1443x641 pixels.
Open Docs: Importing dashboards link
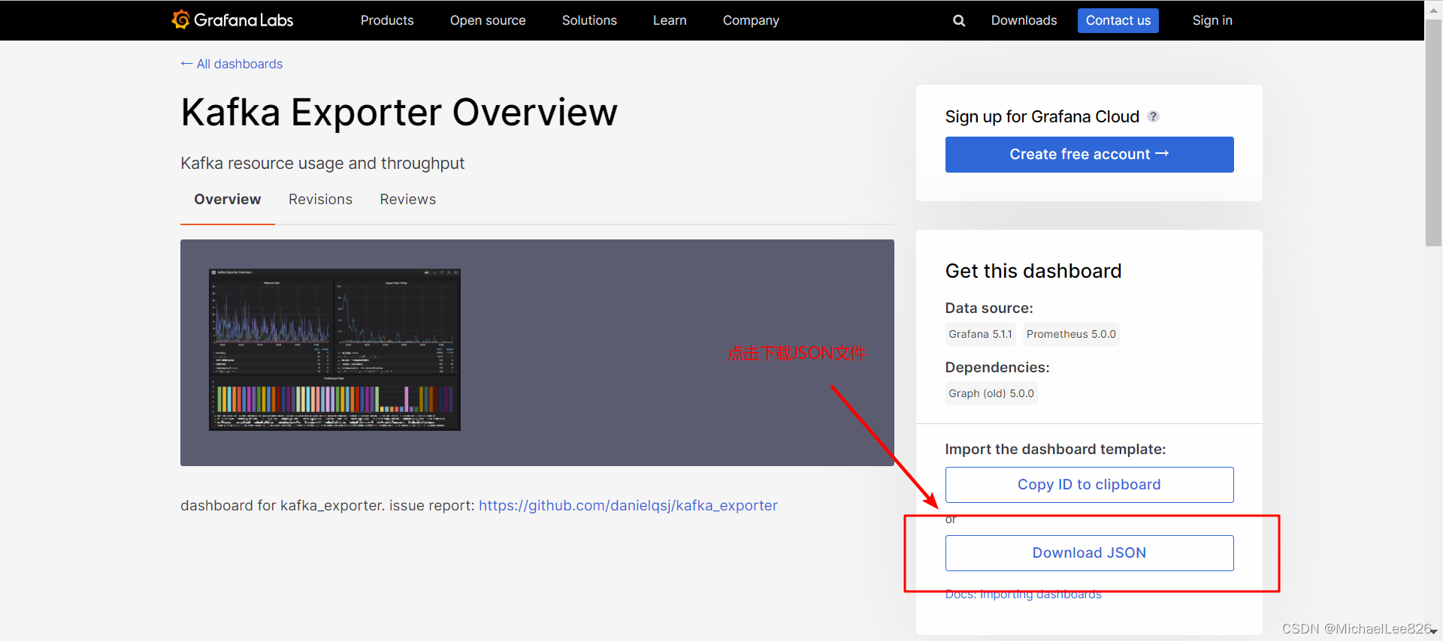(1023, 594)
